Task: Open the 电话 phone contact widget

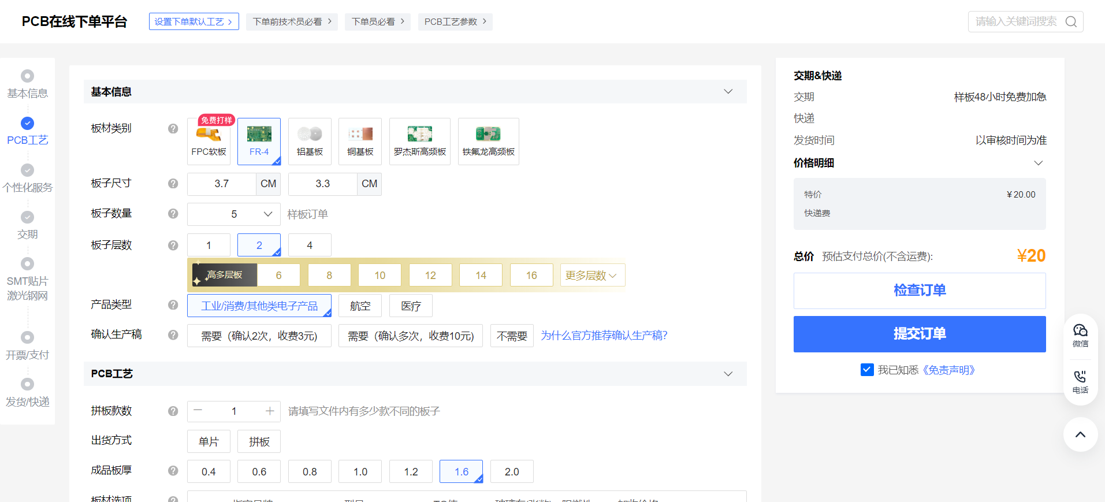Action: tap(1080, 382)
